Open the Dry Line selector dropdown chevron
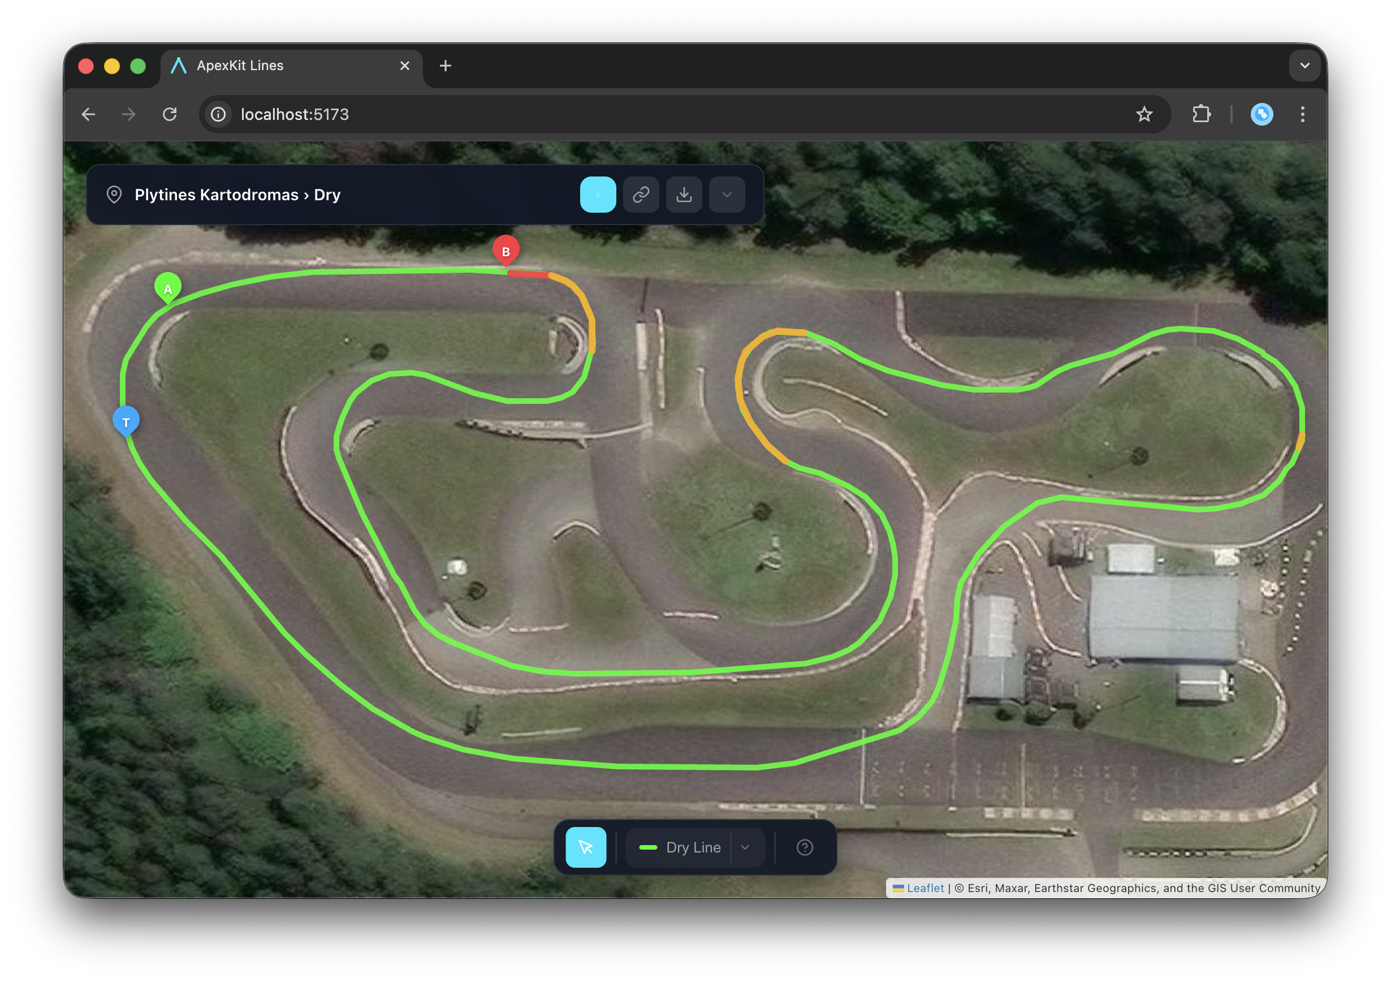 pyautogui.click(x=745, y=847)
